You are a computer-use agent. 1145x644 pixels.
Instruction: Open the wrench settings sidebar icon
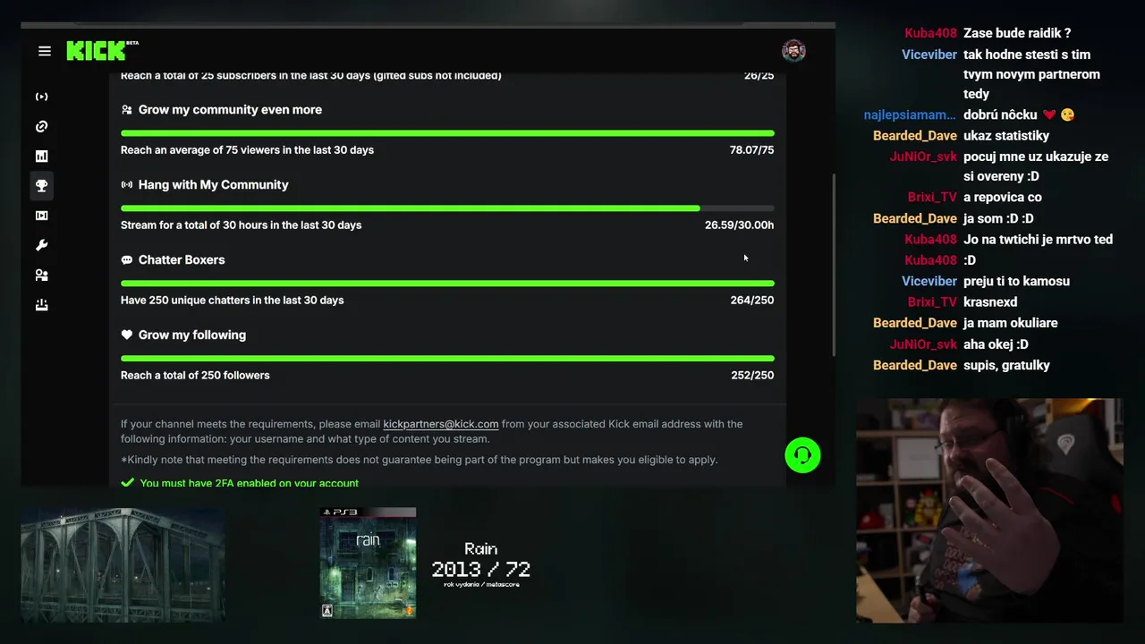coord(41,245)
